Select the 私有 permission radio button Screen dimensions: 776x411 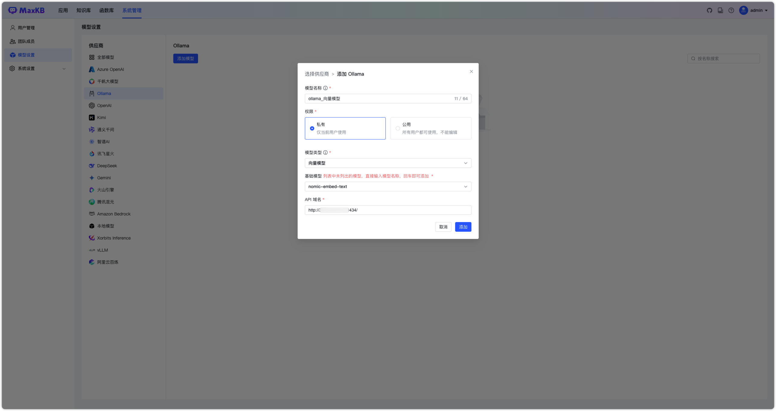pyautogui.click(x=312, y=128)
